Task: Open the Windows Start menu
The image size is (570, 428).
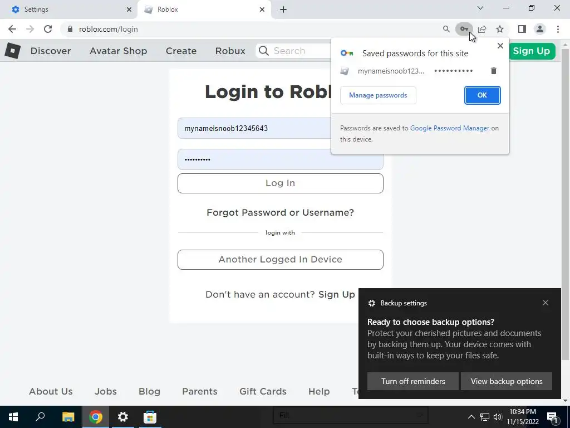Action: 13,417
